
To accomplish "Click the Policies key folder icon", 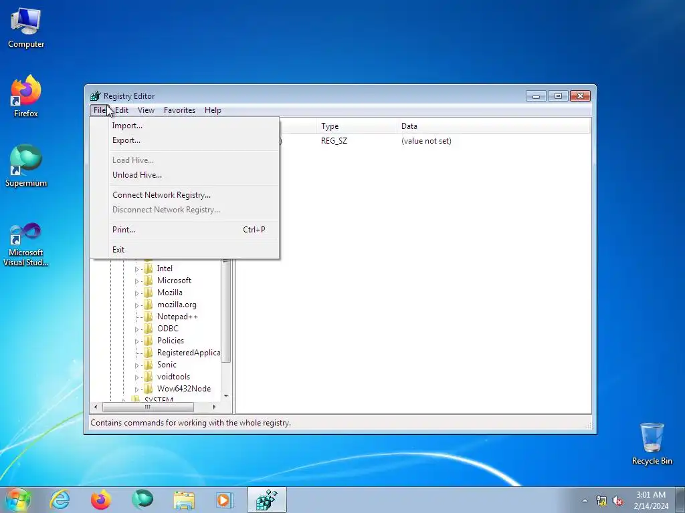I will click(x=149, y=340).
